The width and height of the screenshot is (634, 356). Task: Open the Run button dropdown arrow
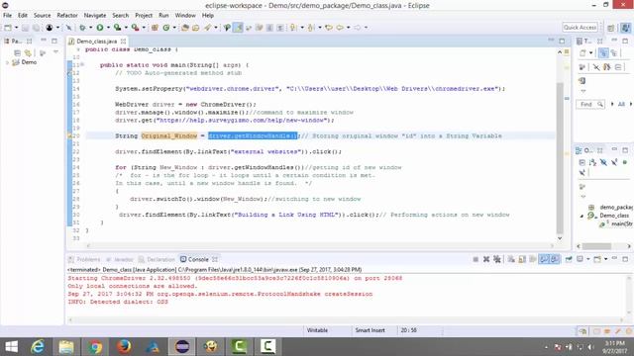[108, 28]
